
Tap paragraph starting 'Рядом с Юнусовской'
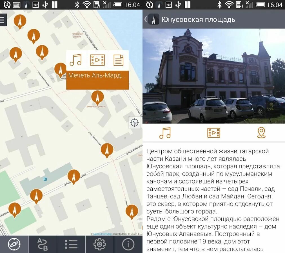213,234
